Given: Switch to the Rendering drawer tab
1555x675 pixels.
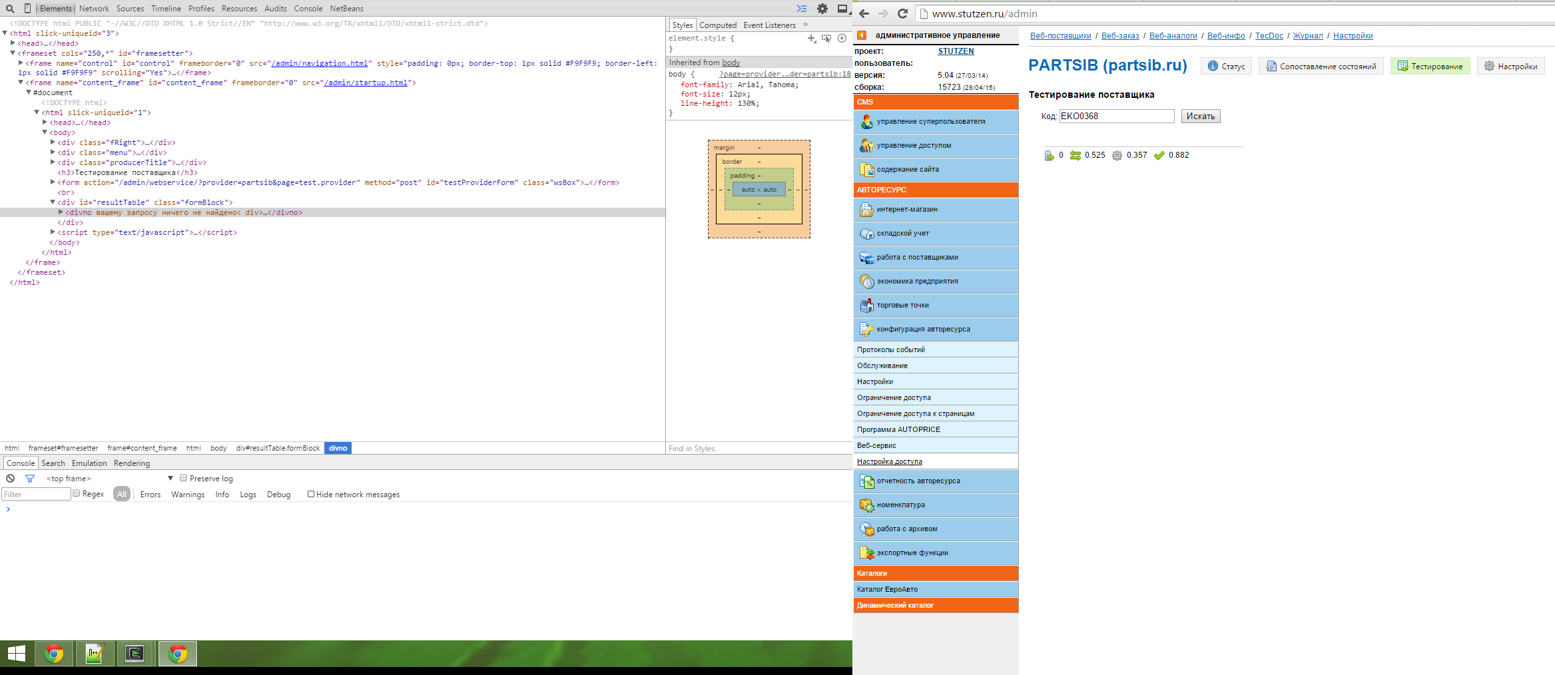Looking at the screenshot, I should pyautogui.click(x=132, y=463).
